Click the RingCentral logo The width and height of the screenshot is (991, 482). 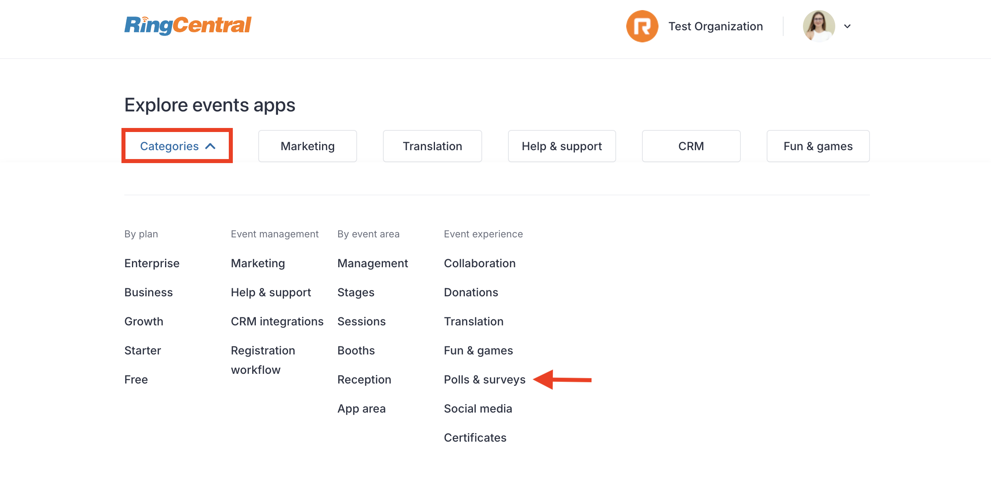tap(188, 25)
